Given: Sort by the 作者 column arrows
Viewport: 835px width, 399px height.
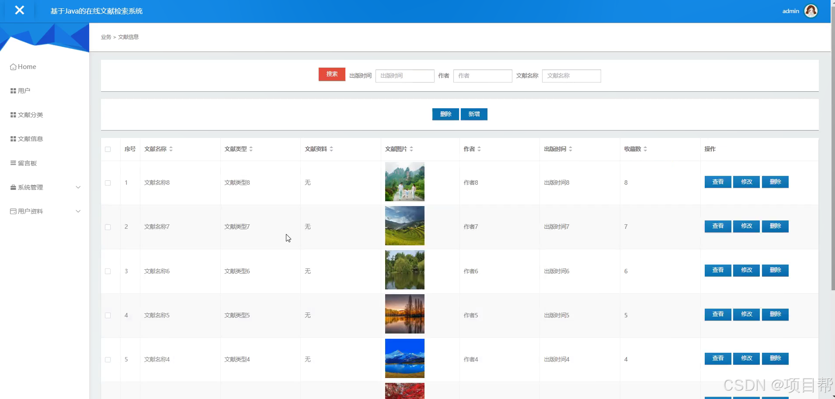Looking at the screenshot, I should (479, 149).
